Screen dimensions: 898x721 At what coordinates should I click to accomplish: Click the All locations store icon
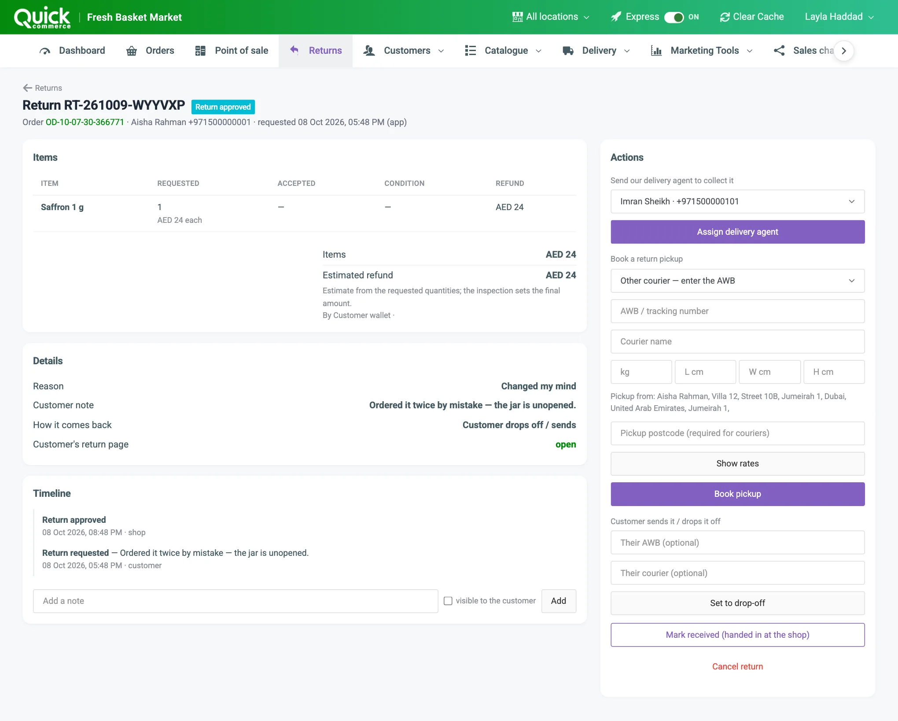pyautogui.click(x=518, y=17)
